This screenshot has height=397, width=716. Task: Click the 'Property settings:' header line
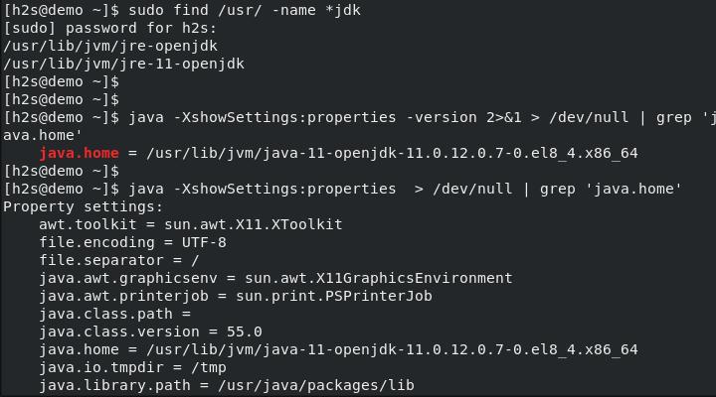tap(83, 206)
